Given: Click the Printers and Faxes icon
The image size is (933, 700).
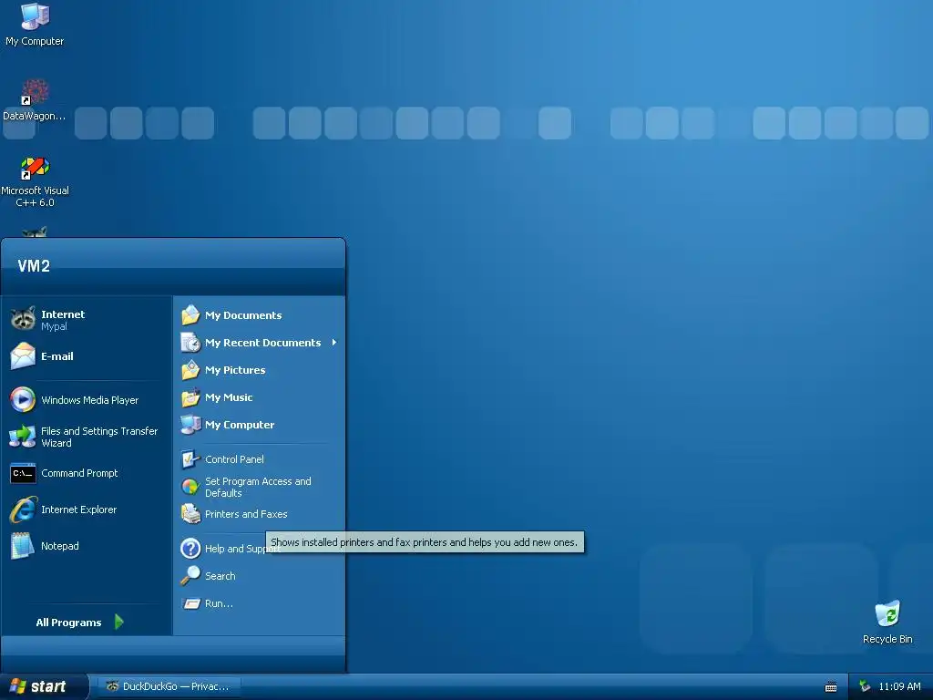Looking at the screenshot, I should [190, 514].
